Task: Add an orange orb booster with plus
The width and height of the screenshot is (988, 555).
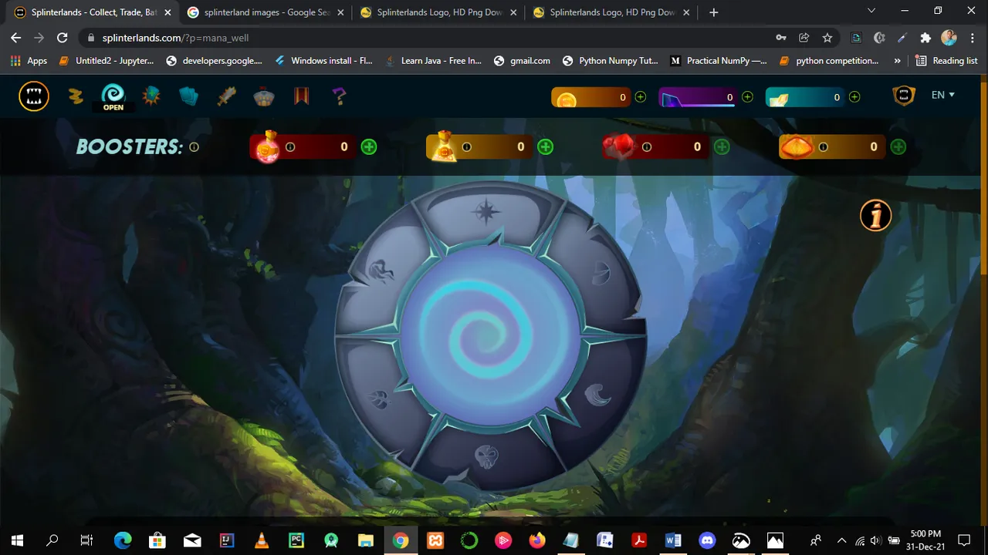Action: (898, 146)
